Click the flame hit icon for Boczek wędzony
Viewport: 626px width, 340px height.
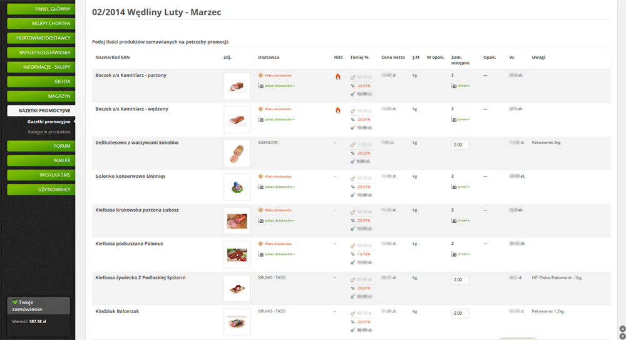pyautogui.click(x=338, y=111)
